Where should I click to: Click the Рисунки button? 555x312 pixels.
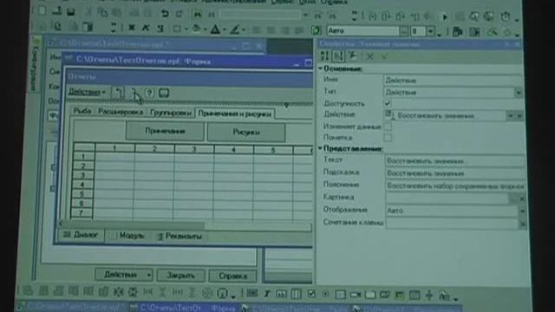pos(246,133)
